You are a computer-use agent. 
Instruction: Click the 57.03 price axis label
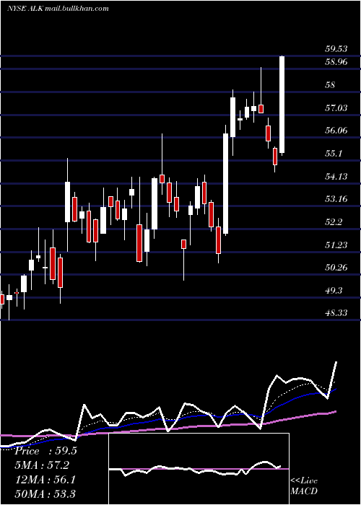pos(336,108)
